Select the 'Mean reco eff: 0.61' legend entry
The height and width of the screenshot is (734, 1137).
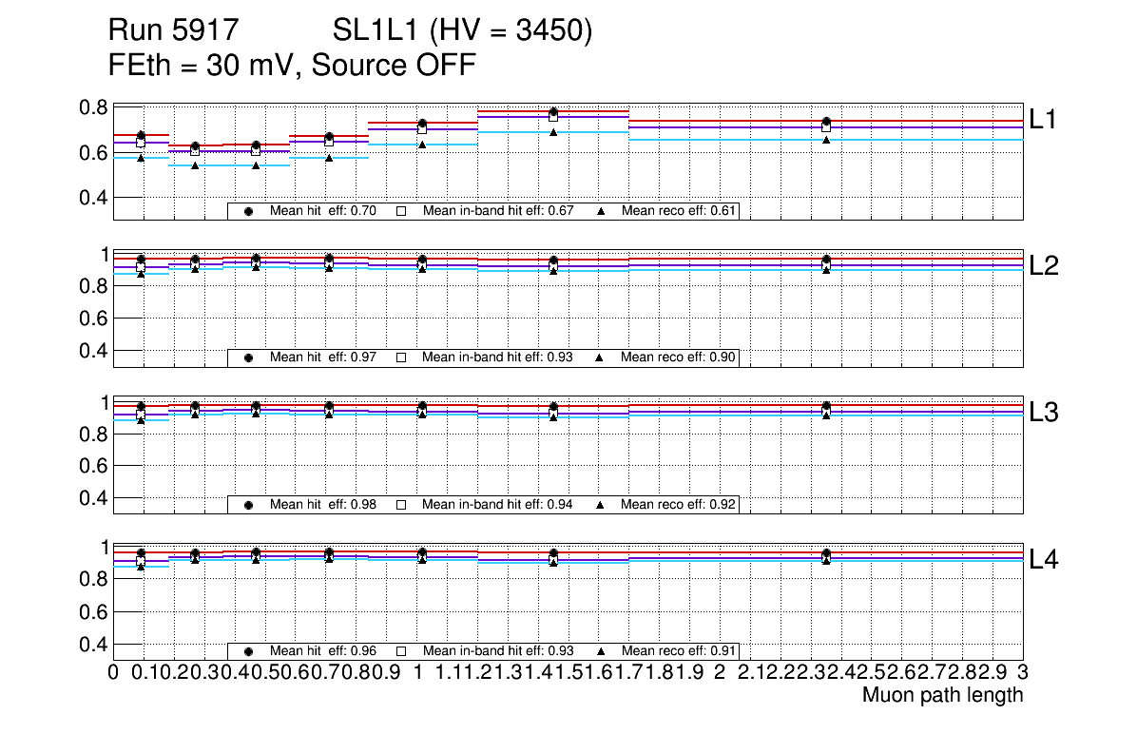678,212
